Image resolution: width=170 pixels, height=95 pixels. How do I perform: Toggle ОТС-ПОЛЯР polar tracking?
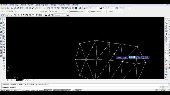[x=40, y=91]
